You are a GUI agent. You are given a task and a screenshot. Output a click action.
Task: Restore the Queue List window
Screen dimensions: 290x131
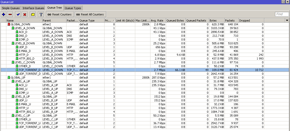coord(283,2)
